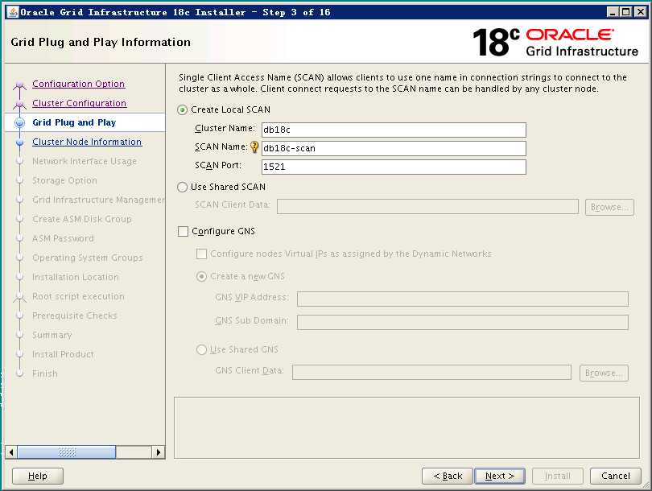Click the Create ASM Disk Group step
The width and height of the screenshot is (652, 491).
(82, 219)
